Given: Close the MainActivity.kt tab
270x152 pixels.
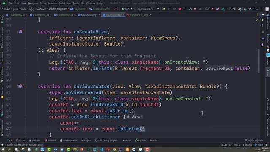Looking at the screenshot, I should 100,15.
